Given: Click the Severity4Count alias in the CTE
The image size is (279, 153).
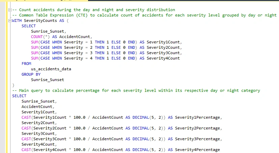Looking at the screenshot, I should coord(163,58).
